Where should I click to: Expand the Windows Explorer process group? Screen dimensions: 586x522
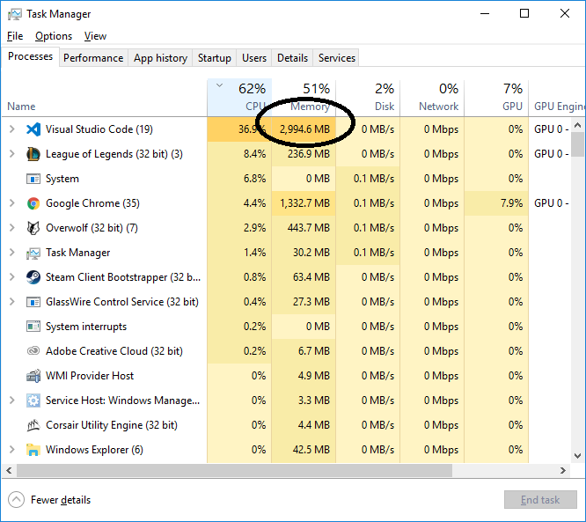pos(12,450)
